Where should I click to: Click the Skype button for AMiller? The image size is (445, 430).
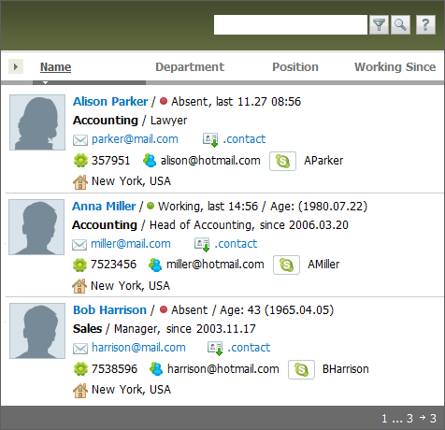tap(286, 265)
